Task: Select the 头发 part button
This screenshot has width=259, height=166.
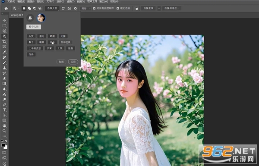Action: coord(31,36)
